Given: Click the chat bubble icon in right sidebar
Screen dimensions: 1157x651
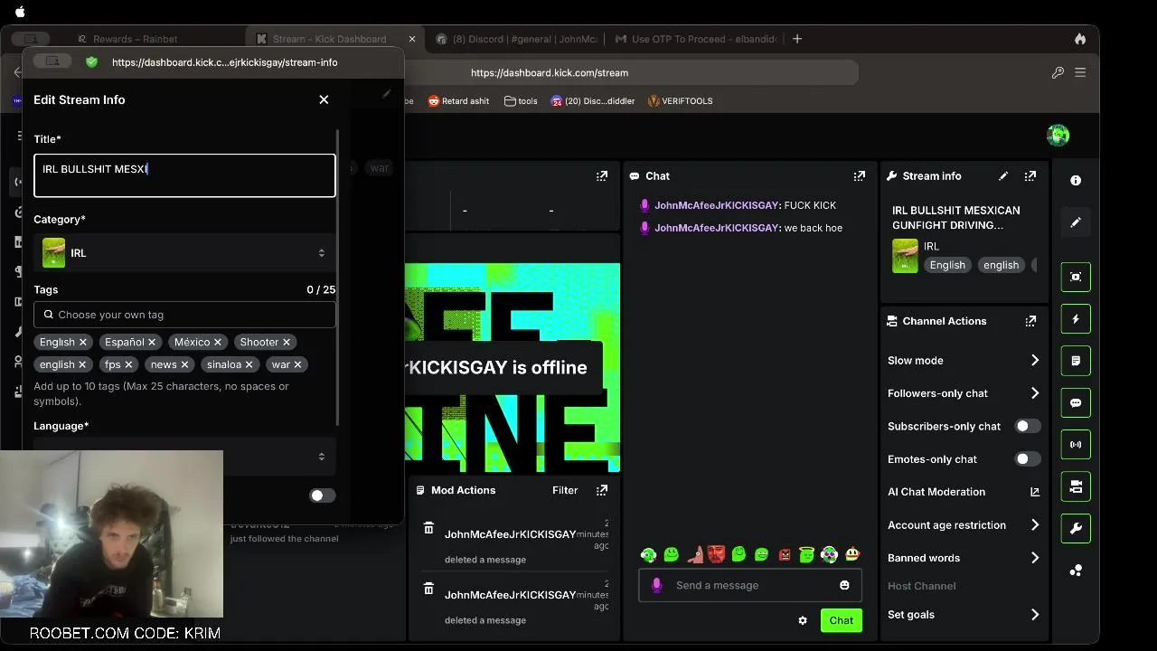Looking at the screenshot, I should pos(1076,403).
